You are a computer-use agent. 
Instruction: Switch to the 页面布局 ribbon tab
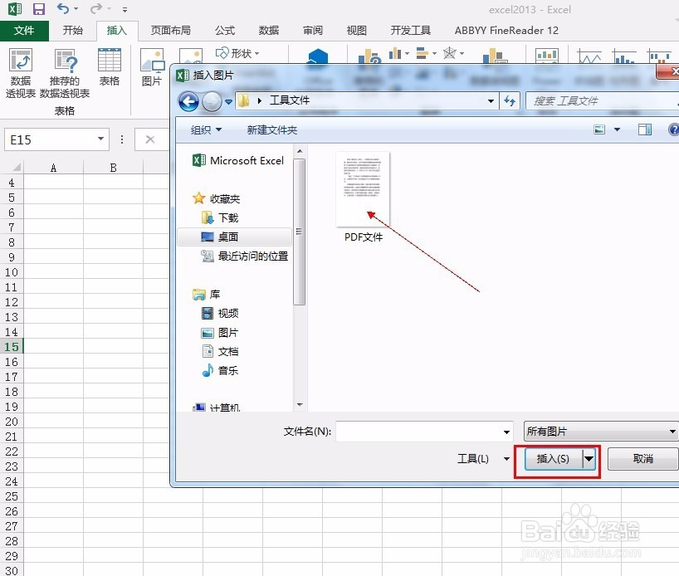click(x=171, y=31)
